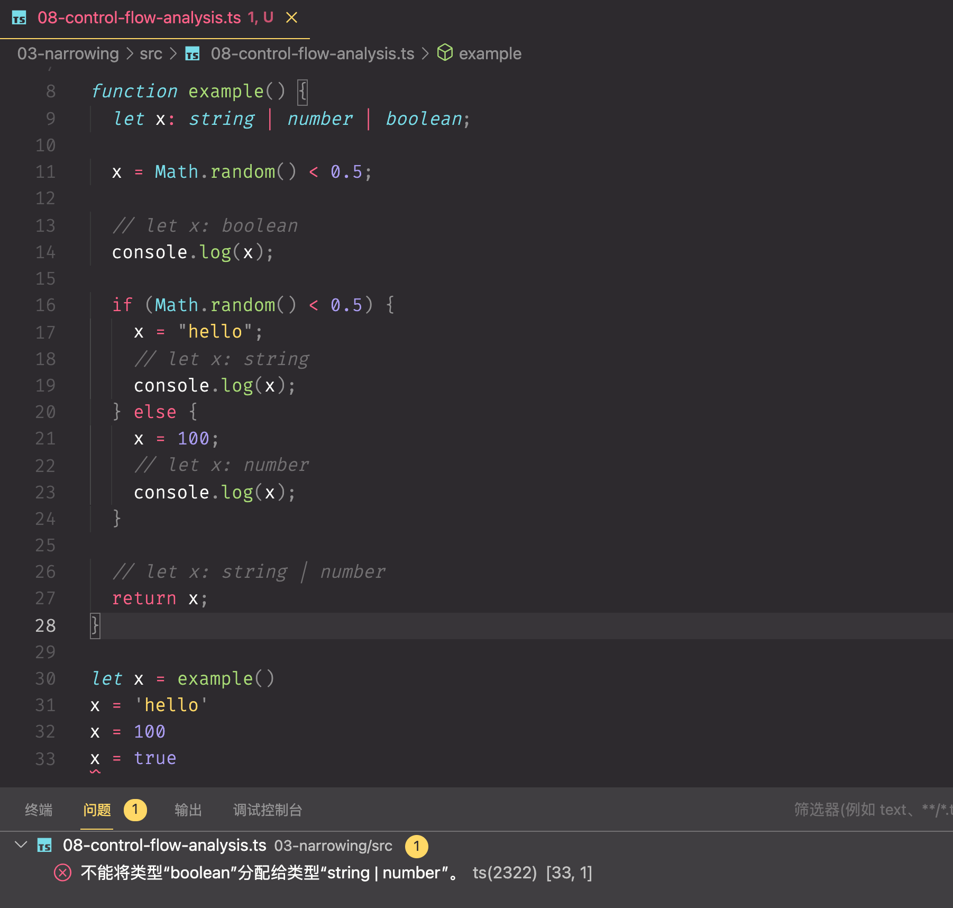
Task: Click the closing brace on line 28
Action: click(95, 625)
